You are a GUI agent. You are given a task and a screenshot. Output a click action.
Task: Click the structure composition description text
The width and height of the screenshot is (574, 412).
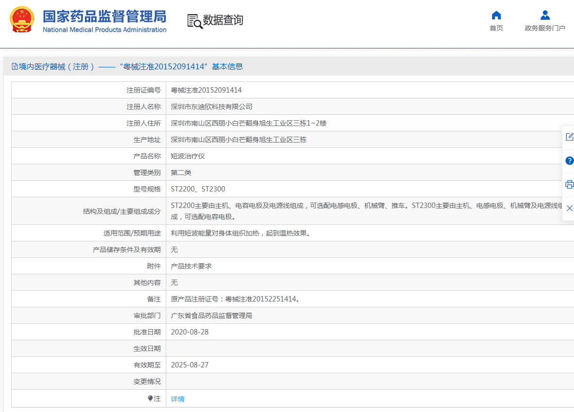click(x=367, y=211)
